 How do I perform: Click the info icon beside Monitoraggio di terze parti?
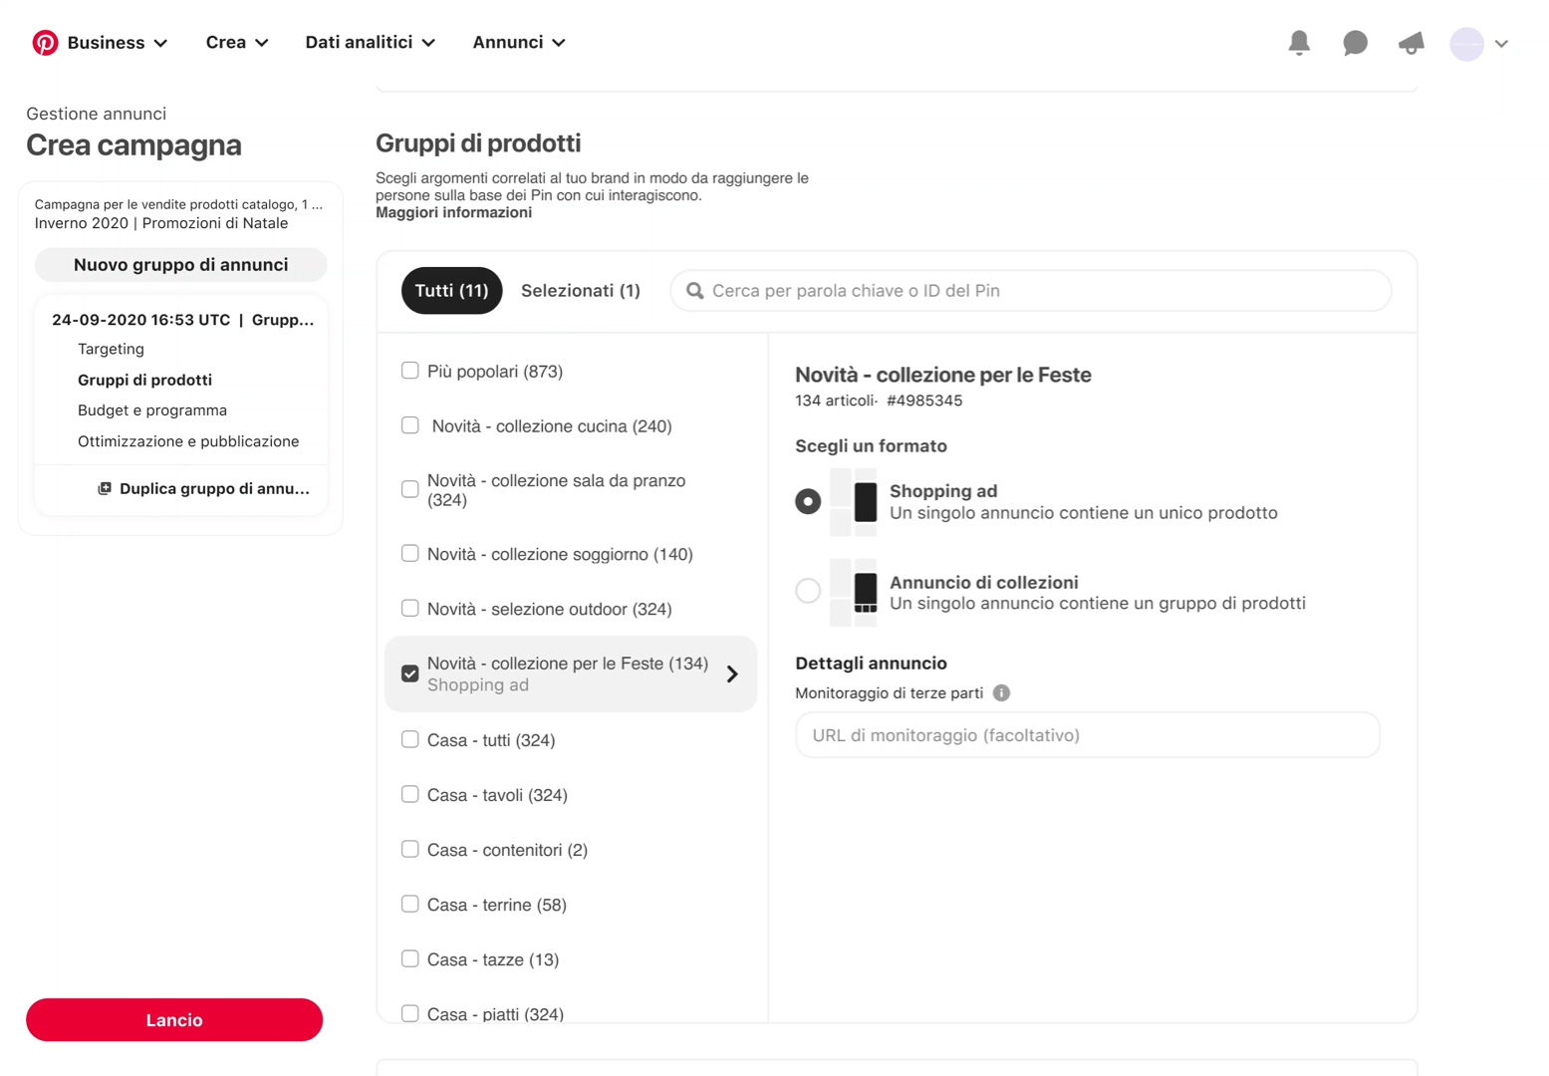(1001, 693)
